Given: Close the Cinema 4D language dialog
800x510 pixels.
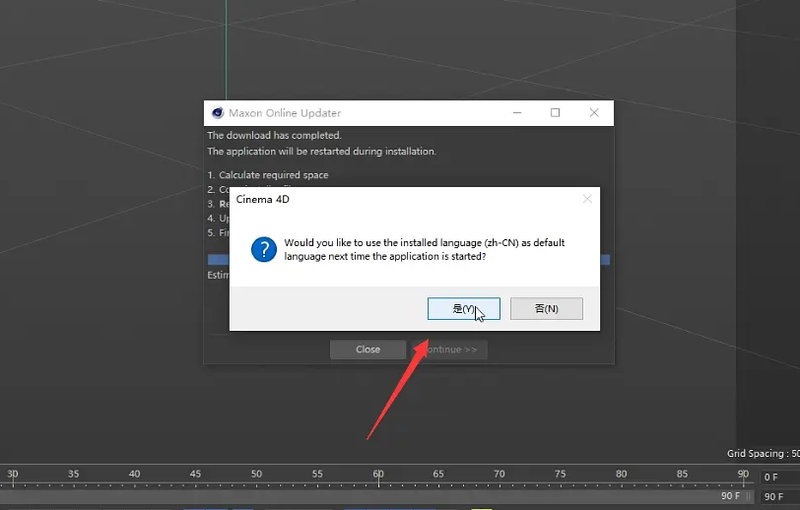Looking at the screenshot, I should click(587, 199).
